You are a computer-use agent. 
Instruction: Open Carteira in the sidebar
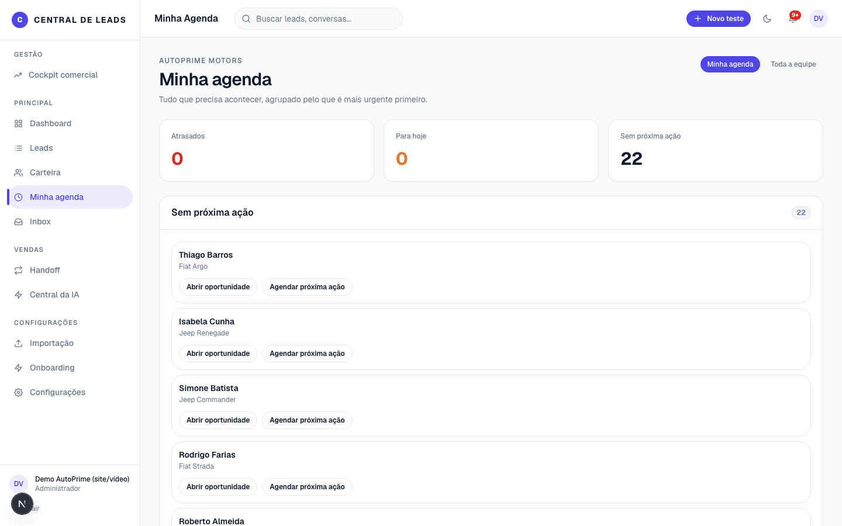pos(70,172)
